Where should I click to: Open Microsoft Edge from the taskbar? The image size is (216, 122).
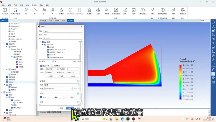122,119
